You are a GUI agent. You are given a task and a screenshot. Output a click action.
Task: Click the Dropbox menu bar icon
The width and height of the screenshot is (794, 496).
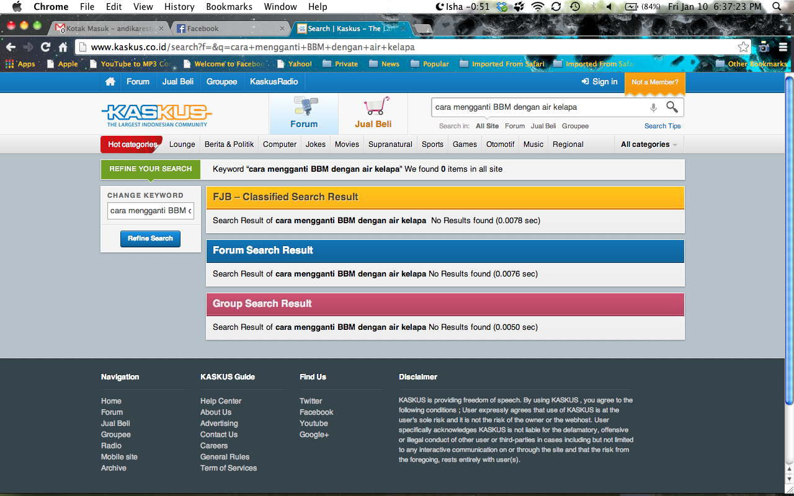tap(502, 7)
